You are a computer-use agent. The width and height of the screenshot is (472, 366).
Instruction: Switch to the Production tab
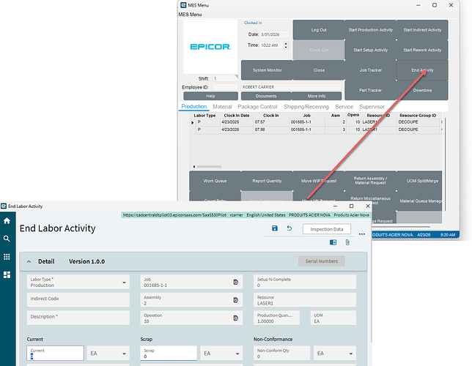[x=193, y=106]
